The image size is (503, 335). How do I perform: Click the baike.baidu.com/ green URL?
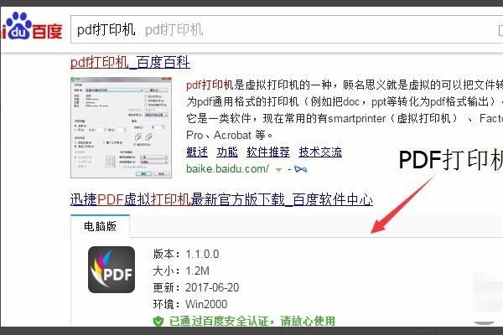(227, 168)
